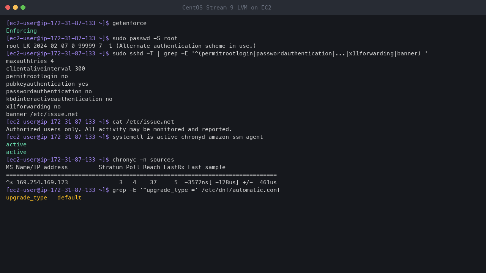
Task: Click the 'systemctl is-active chronyd amazon-ssm-agent' command
Action: click(x=188, y=137)
